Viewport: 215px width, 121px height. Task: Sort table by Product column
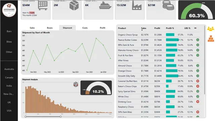coord(122,28)
